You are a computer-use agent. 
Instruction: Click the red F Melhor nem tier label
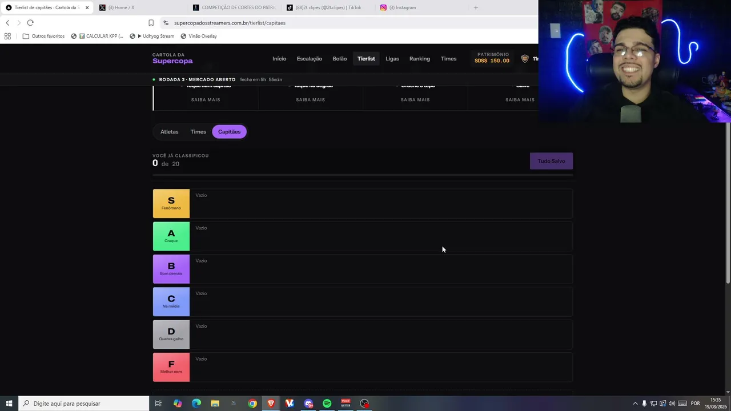171,367
